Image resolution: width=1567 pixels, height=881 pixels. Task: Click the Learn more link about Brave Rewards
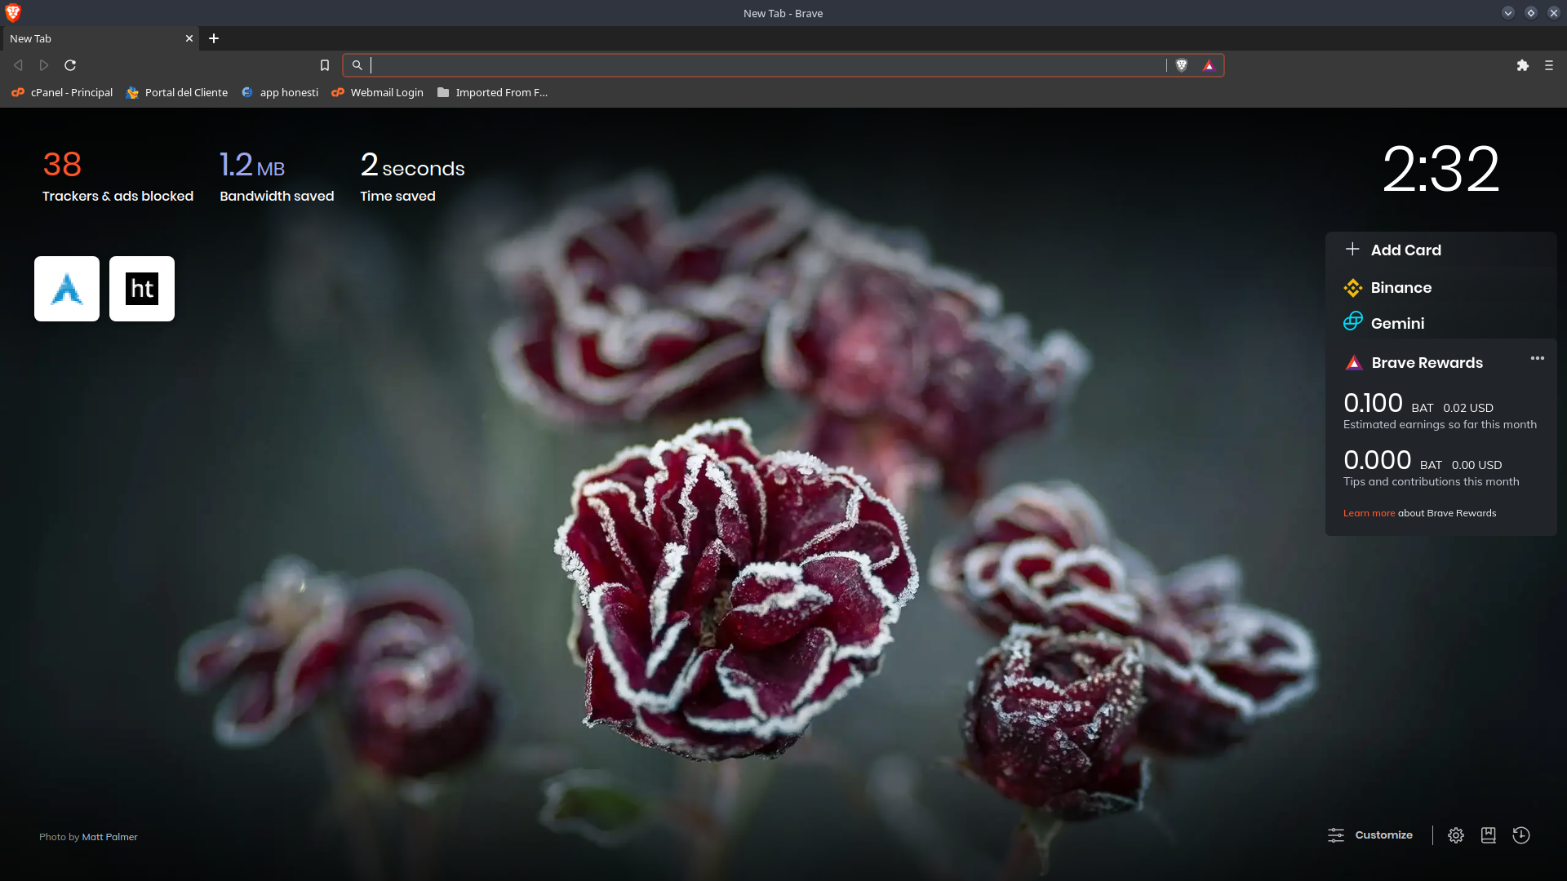1369,513
